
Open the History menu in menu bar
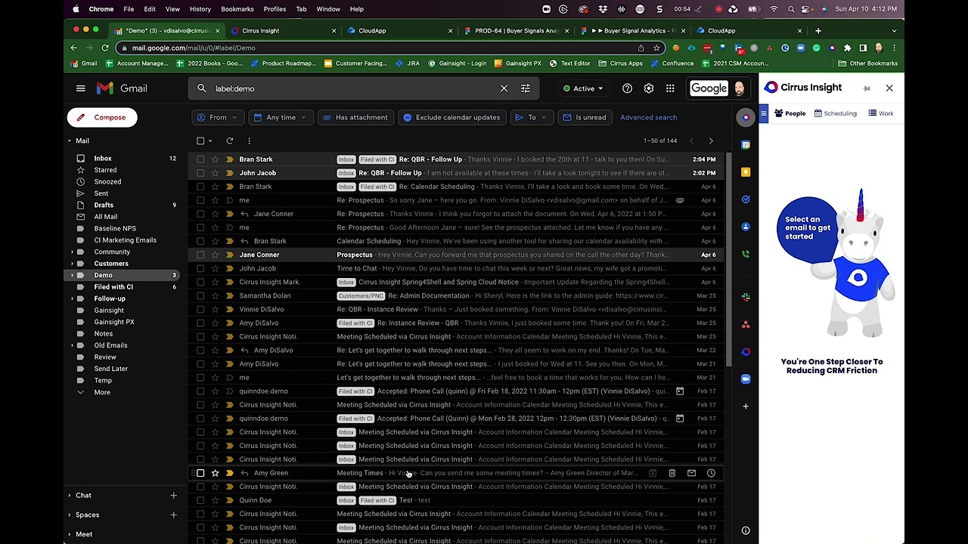pos(200,9)
